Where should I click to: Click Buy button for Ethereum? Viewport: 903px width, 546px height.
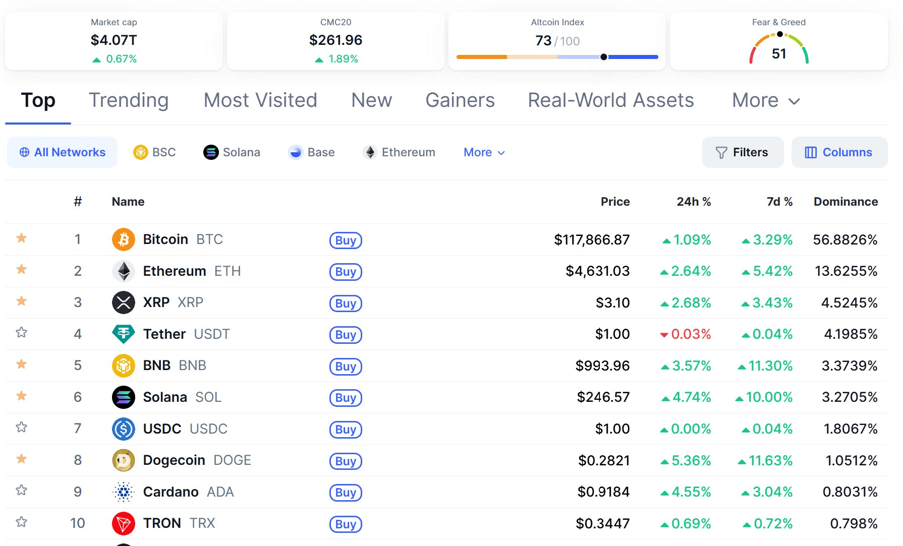346,272
